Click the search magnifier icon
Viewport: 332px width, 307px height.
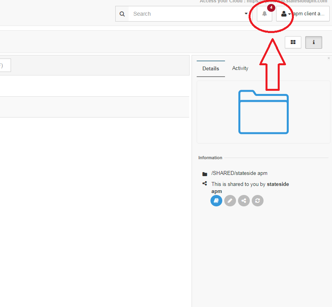click(x=122, y=14)
